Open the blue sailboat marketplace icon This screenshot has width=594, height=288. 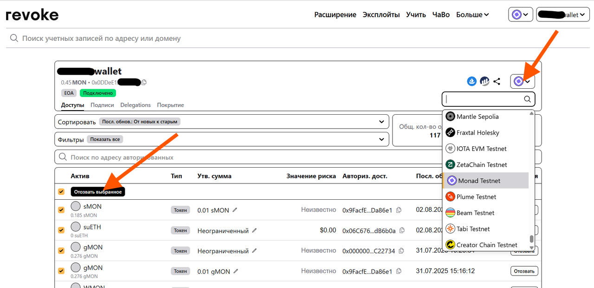(472, 81)
